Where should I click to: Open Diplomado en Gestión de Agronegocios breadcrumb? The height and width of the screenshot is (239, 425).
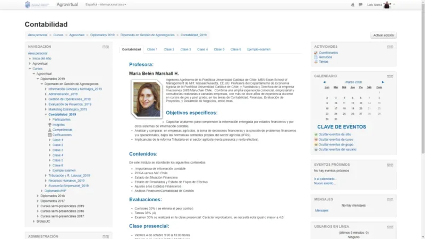coord(148,35)
